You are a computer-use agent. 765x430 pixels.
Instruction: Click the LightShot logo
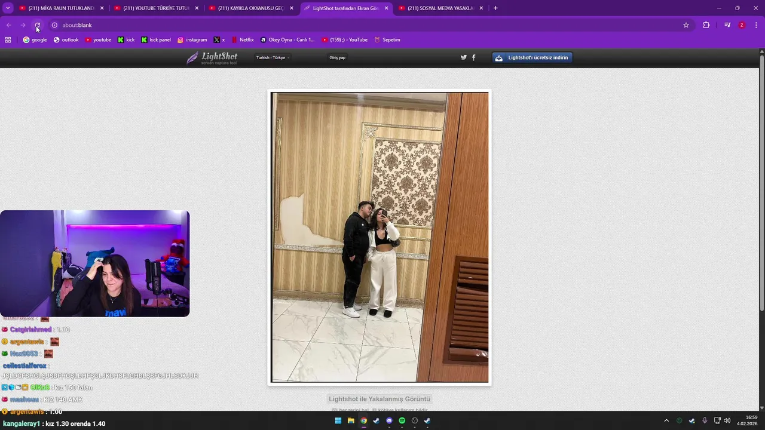(212, 58)
